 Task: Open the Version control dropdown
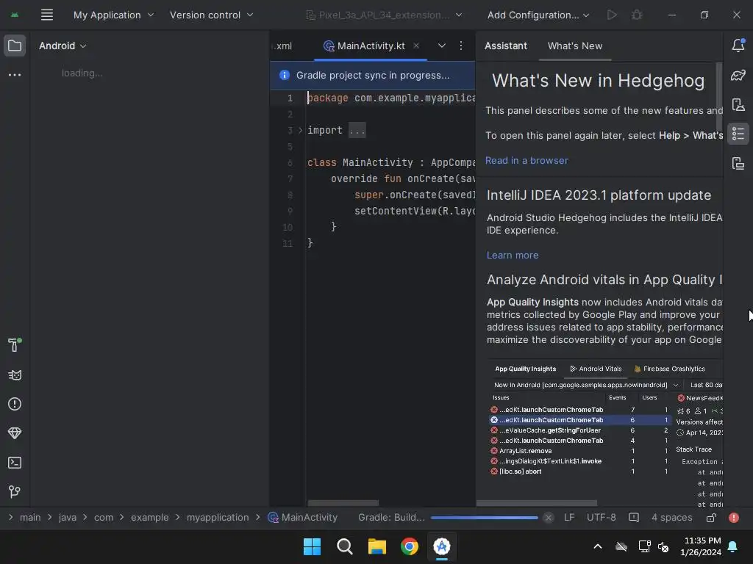point(211,15)
